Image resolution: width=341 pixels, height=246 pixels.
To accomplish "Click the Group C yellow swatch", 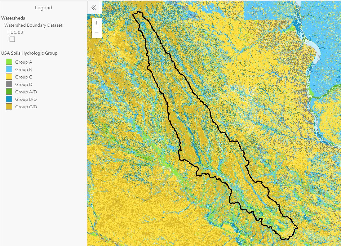I will (x=9, y=77).
